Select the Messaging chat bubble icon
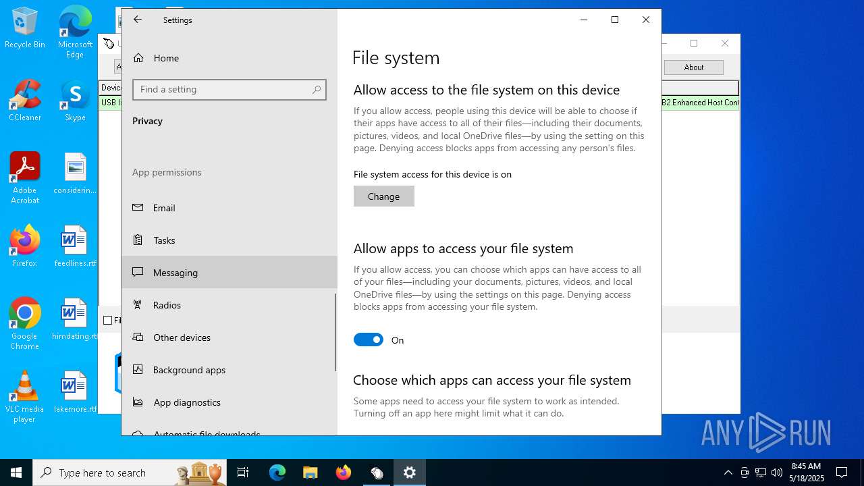This screenshot has height=486, width=864. (138, 273)
